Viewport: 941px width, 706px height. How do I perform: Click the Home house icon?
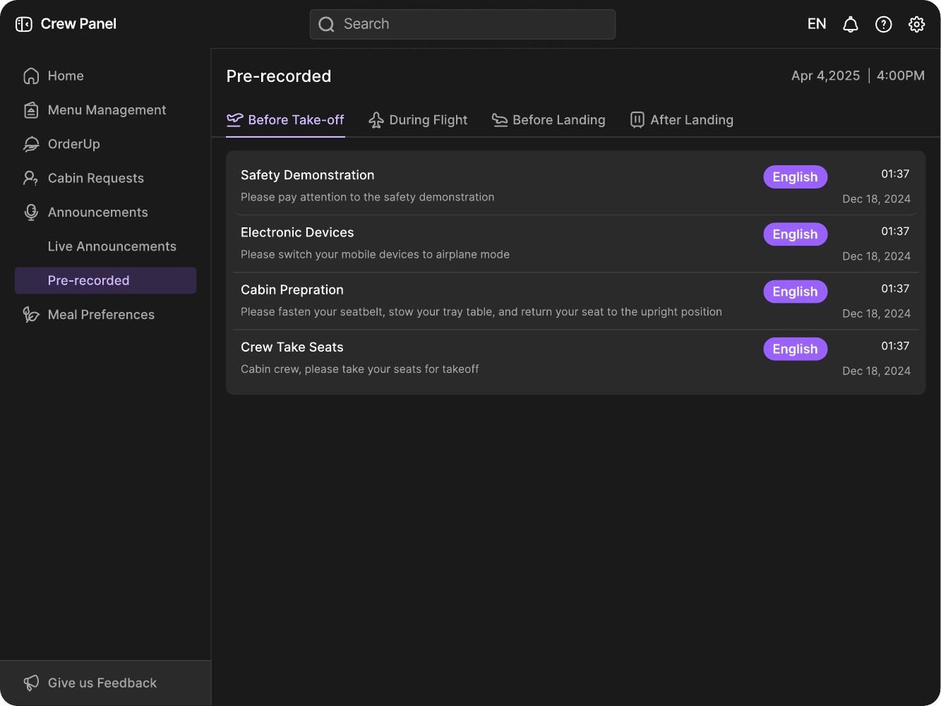tap(31, 76)
